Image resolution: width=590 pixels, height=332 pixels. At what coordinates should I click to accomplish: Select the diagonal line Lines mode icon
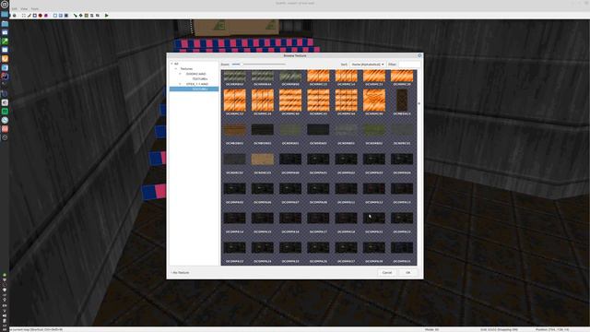coord(29,16)
